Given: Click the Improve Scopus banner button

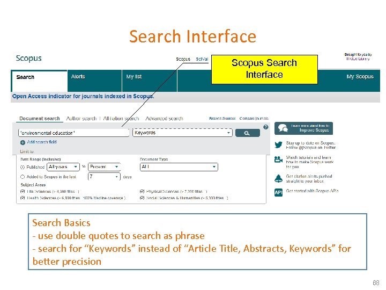Looking at the screenshot, I should pos(303,128).
